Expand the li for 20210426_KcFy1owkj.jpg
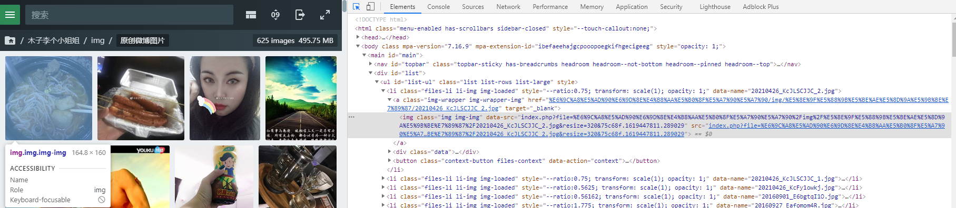Image resolution: width=956 pixels, height=208 pixels. [x=383, y=188]
